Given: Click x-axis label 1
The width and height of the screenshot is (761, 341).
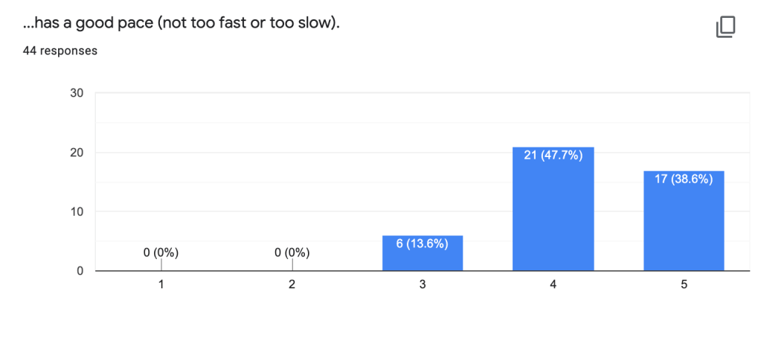Looking at the screenshot, I should click(x=161, y=284).
